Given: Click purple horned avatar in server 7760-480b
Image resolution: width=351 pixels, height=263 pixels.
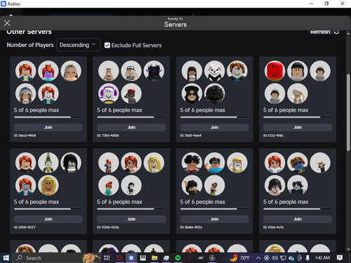Looking at the screenshot, I should point(154,71).
